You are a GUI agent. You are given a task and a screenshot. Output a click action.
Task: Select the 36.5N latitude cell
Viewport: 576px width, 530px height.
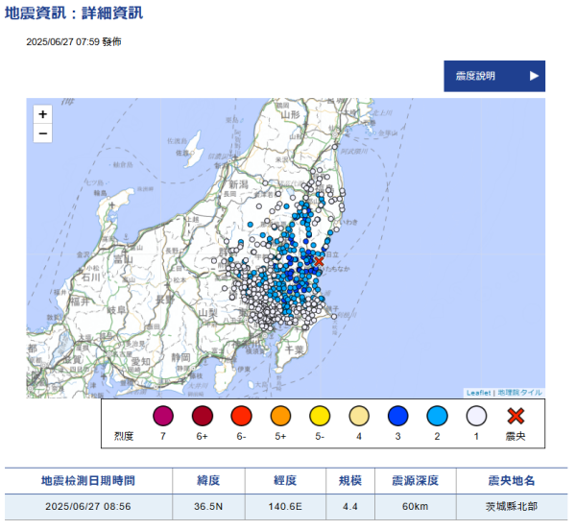208,507
